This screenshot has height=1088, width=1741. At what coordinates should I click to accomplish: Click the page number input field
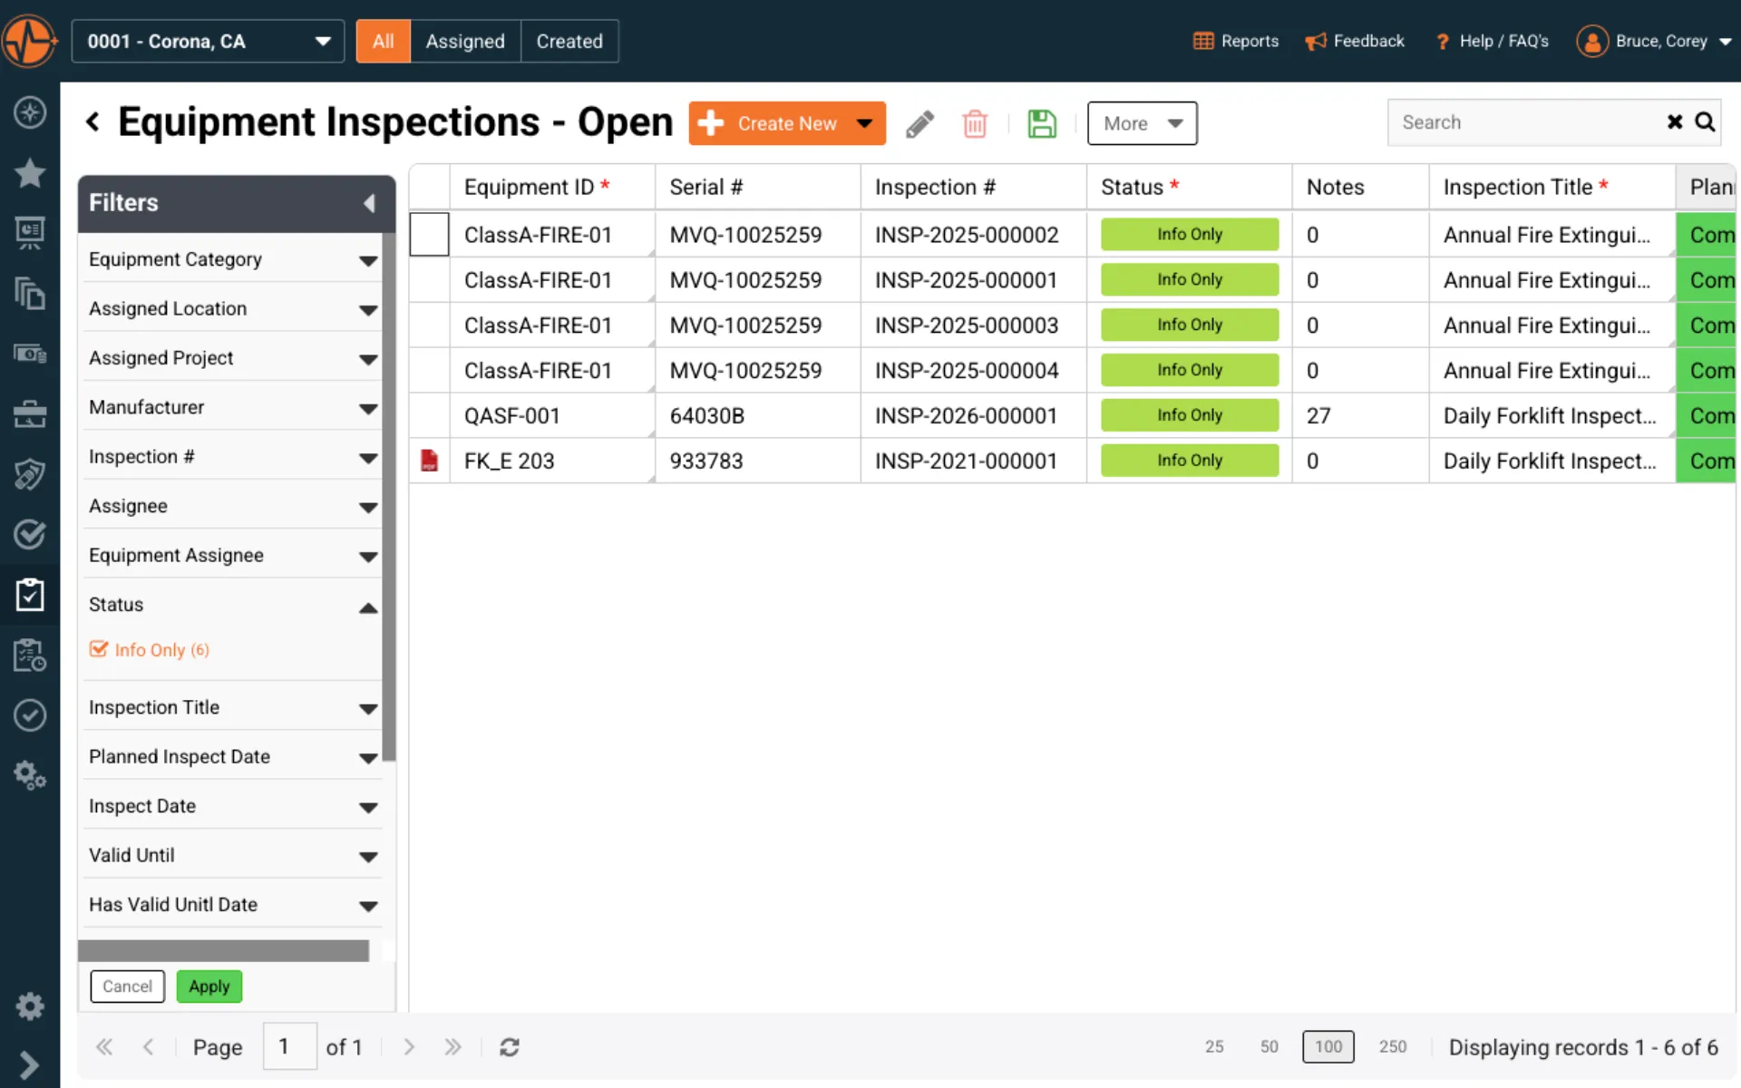point(290,1046)
